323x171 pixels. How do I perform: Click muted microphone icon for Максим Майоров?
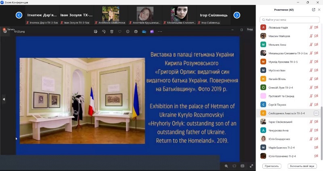coord(311,36)
